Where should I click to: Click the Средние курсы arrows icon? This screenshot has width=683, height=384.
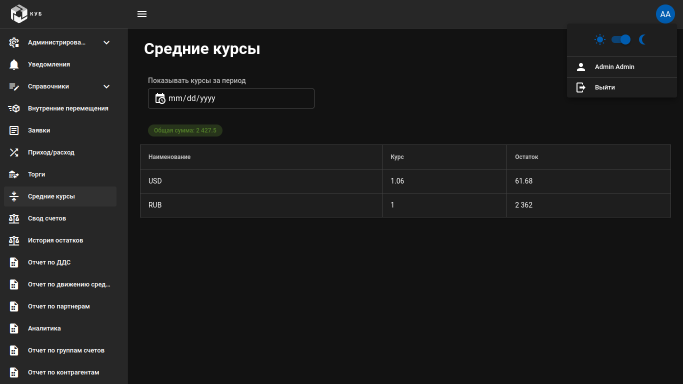(x=14, y=196)
